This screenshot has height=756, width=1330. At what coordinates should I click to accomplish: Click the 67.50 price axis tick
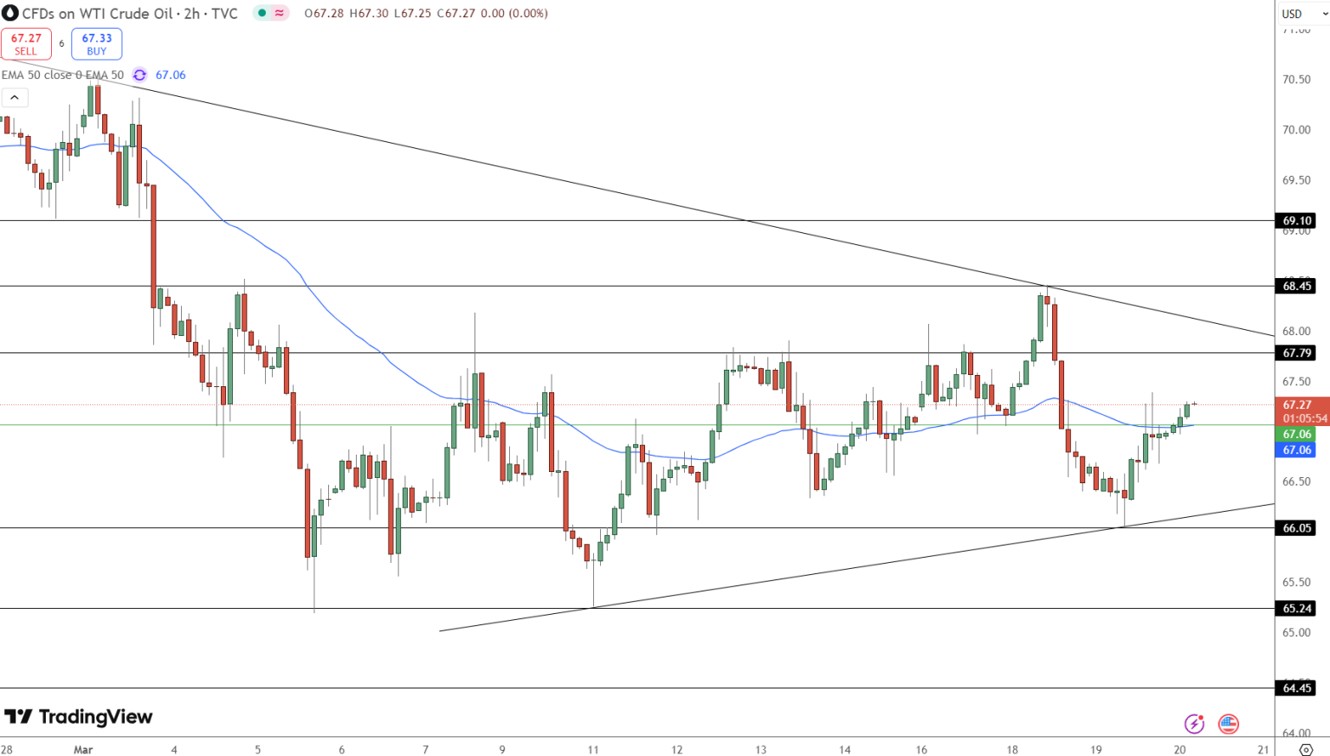point(1296,381)
